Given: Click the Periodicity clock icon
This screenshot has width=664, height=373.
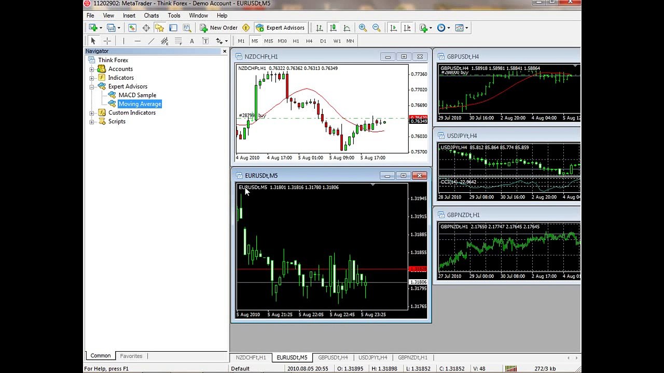Looking at the screenshot, I should pyautogui.click(x=441, y=28).
